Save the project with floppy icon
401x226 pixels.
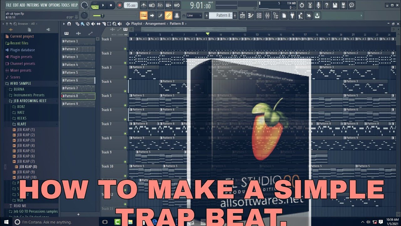click(x=335, y=5)
